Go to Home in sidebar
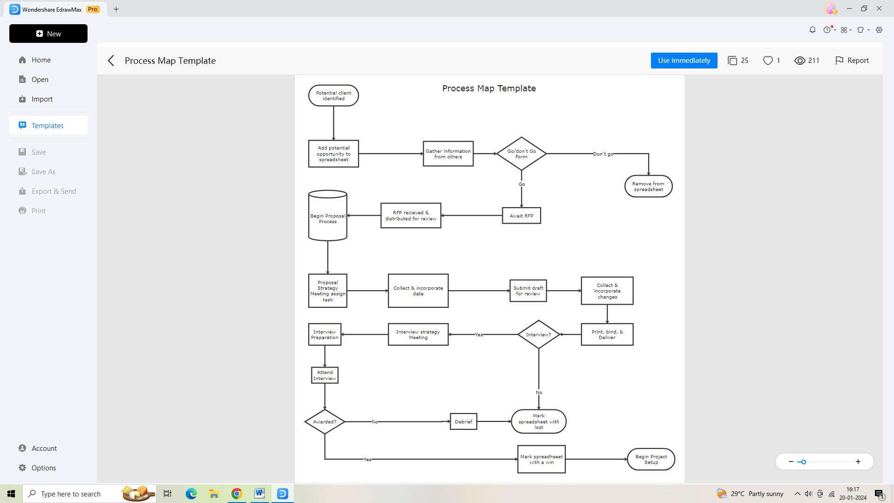 pos(41,60)
